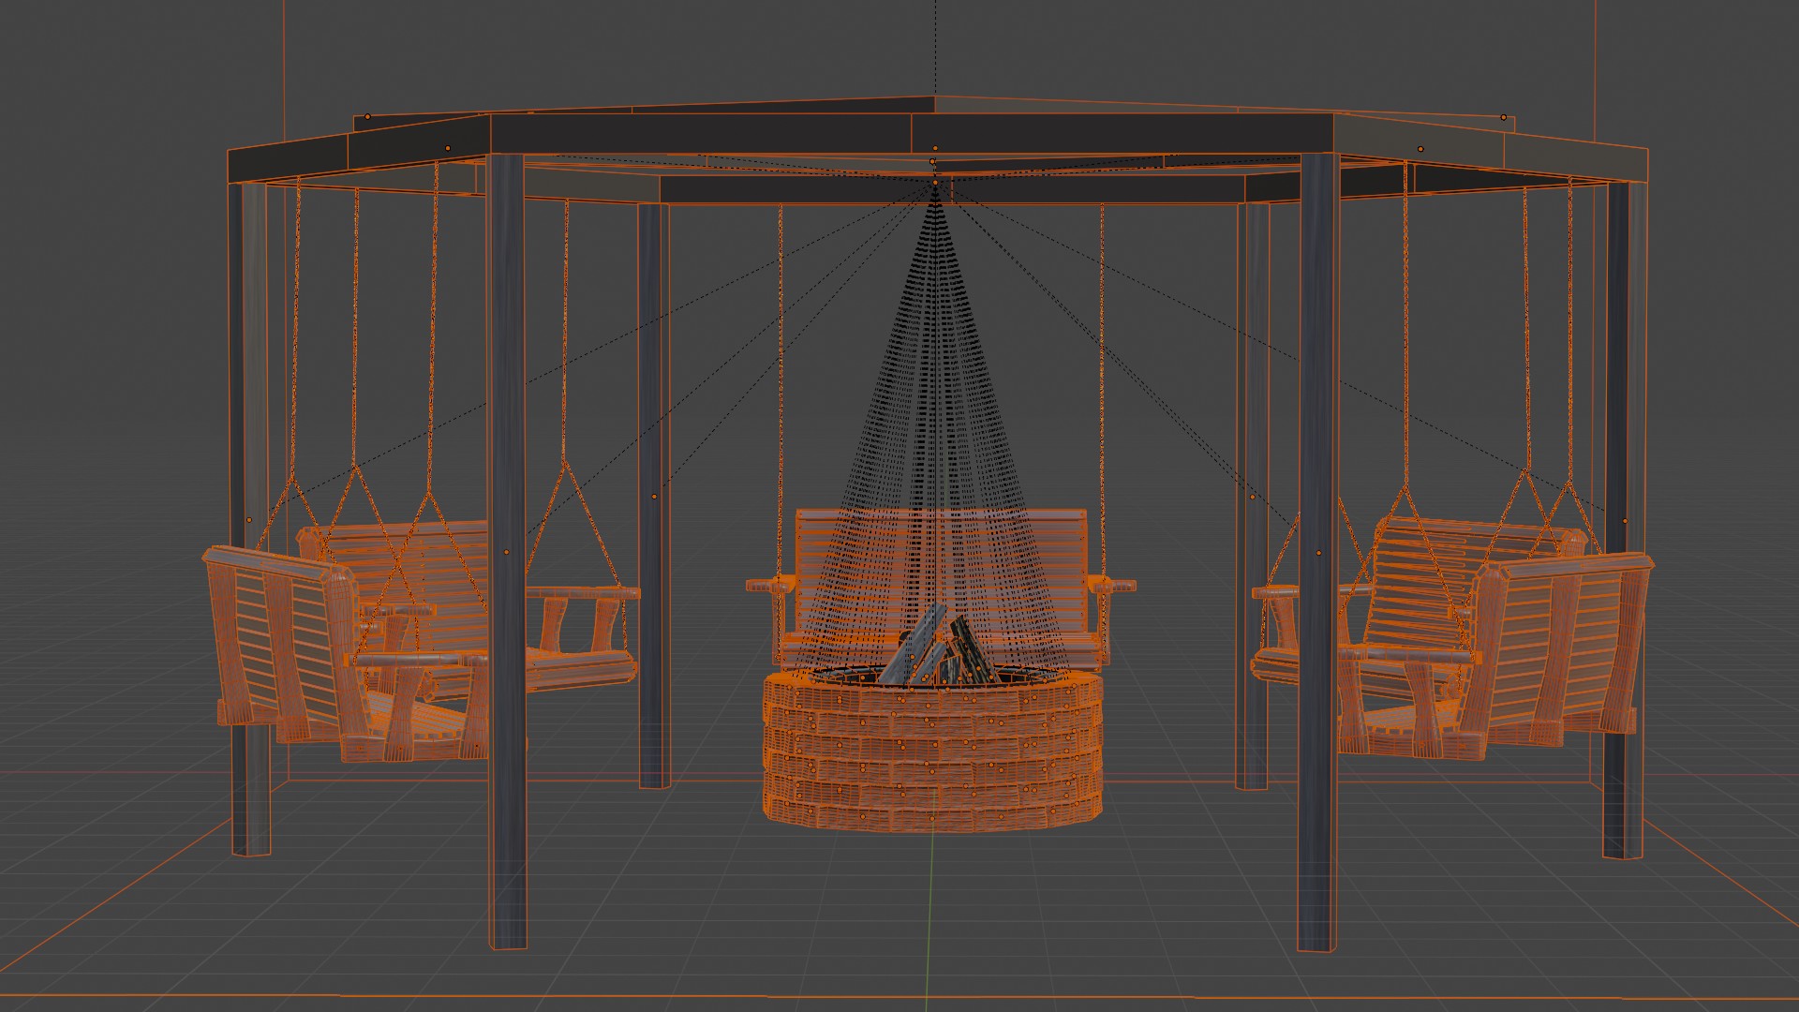
Task: Click the apex origin point under roof center
Action: (x=934, y=183)
